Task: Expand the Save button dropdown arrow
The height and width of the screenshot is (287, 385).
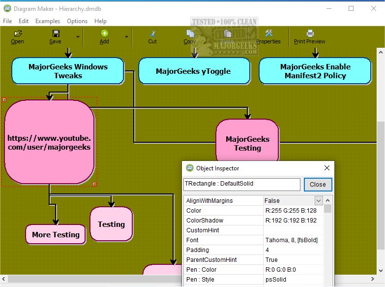Action: 78,37
